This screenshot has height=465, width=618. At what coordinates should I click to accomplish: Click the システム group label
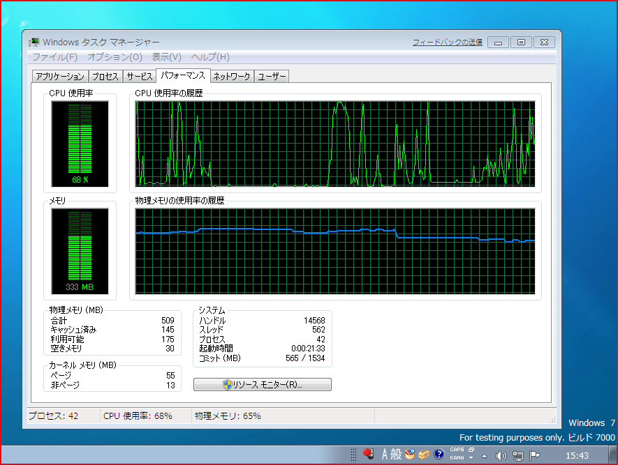212,310
